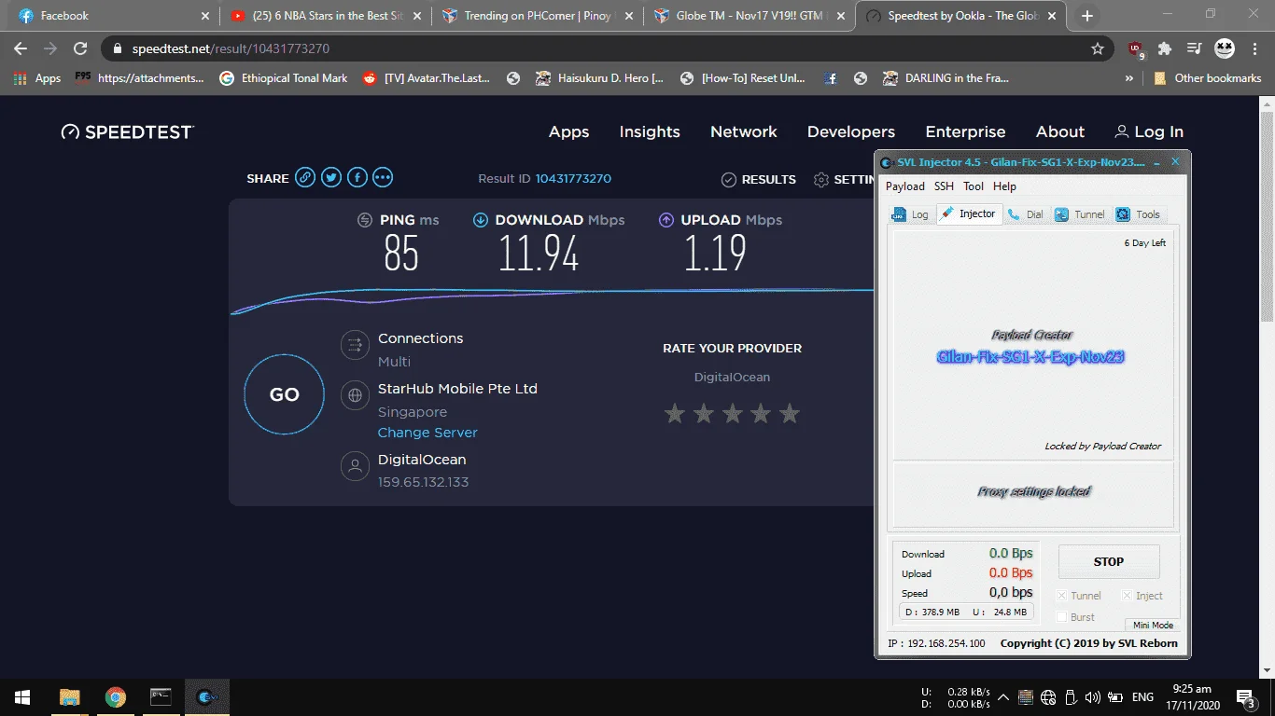Open Chrome media controls icon

[1194, 48]
